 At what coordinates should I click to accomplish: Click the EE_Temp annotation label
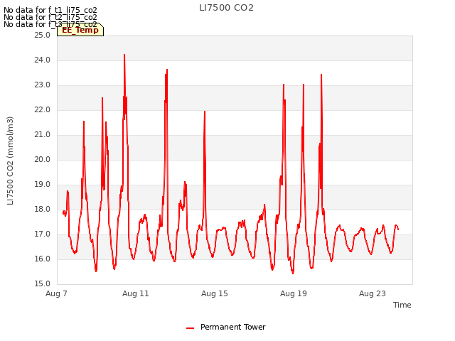[80, 30]
